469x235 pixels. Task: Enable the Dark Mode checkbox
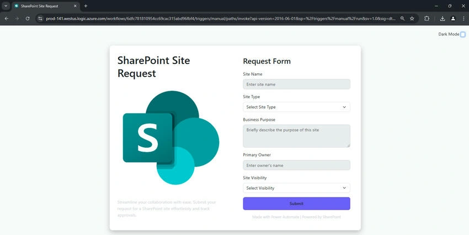pyautogui.click(x=463, y=34)
